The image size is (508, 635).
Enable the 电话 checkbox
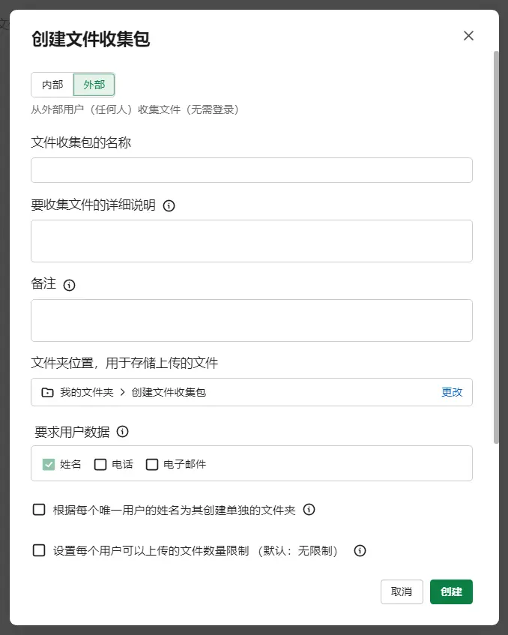pos(100,464)
